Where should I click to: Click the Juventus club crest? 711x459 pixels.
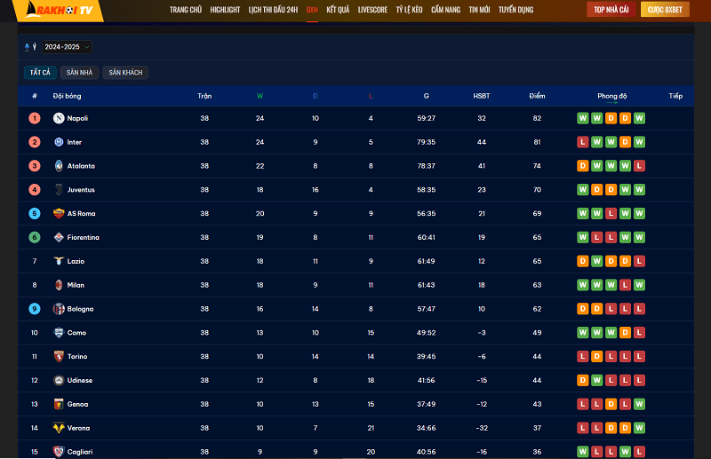point(59,190)
